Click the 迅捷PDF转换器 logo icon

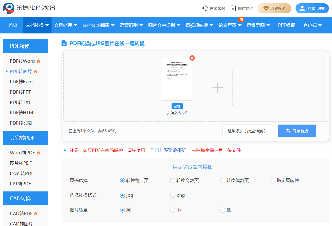(x=8, y=8)
